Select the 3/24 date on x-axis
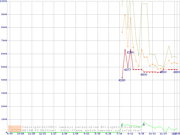 (x=75, y=134)
